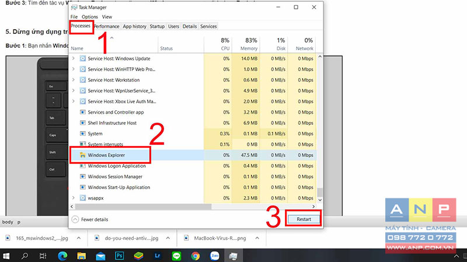Image resolution: width=467 pixels, height=262 pixels.
Task: Expand Service Host: WpnUserService group
Action: (x=74, y=90)
